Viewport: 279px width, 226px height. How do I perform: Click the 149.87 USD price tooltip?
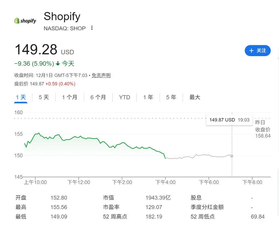click(x=229, y=120)
